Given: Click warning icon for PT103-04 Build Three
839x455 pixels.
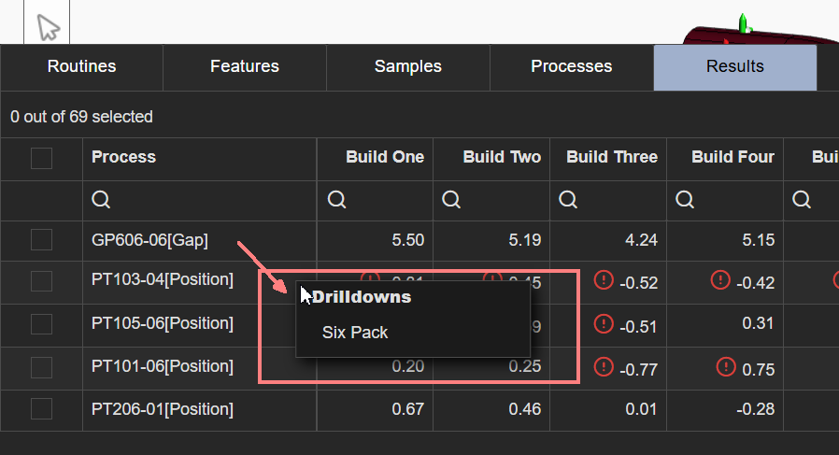Looking at the screenshot, I should [x=604, y=280].
